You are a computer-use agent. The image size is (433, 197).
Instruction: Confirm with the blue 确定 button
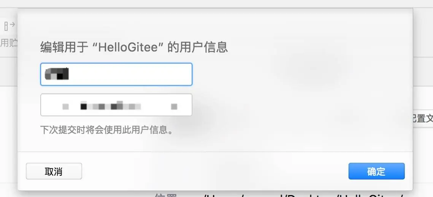coord(376,171)
